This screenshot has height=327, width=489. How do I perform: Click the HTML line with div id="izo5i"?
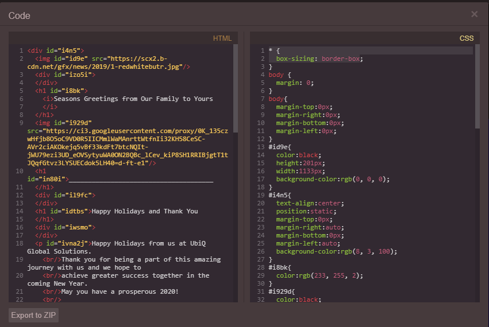[65, 75]
